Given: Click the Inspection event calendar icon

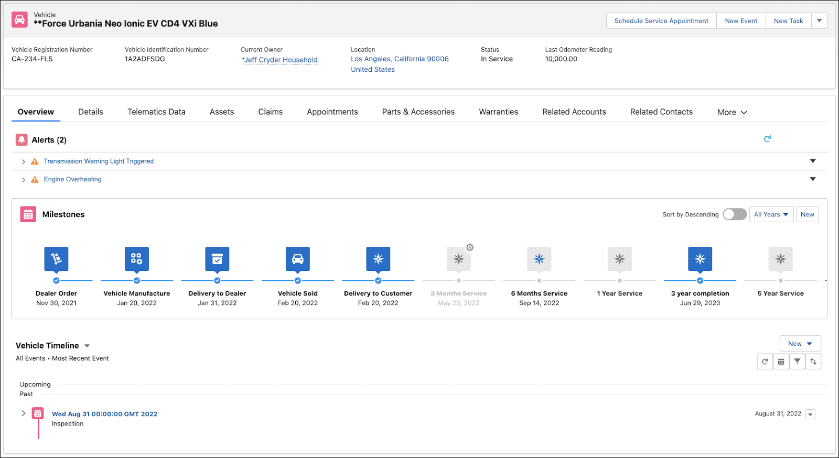Looking at the screenshot, I should coord(38,413).
